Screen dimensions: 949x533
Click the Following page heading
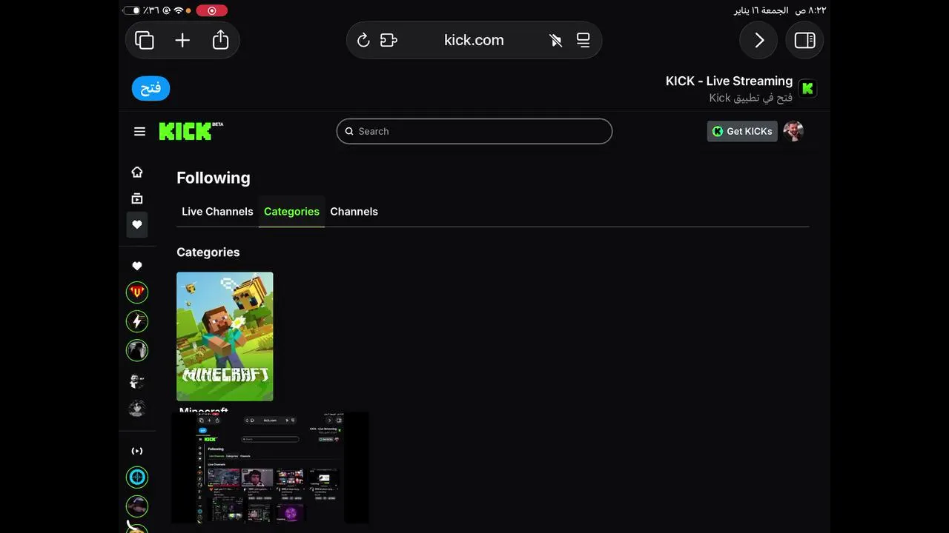click(214, 178)
